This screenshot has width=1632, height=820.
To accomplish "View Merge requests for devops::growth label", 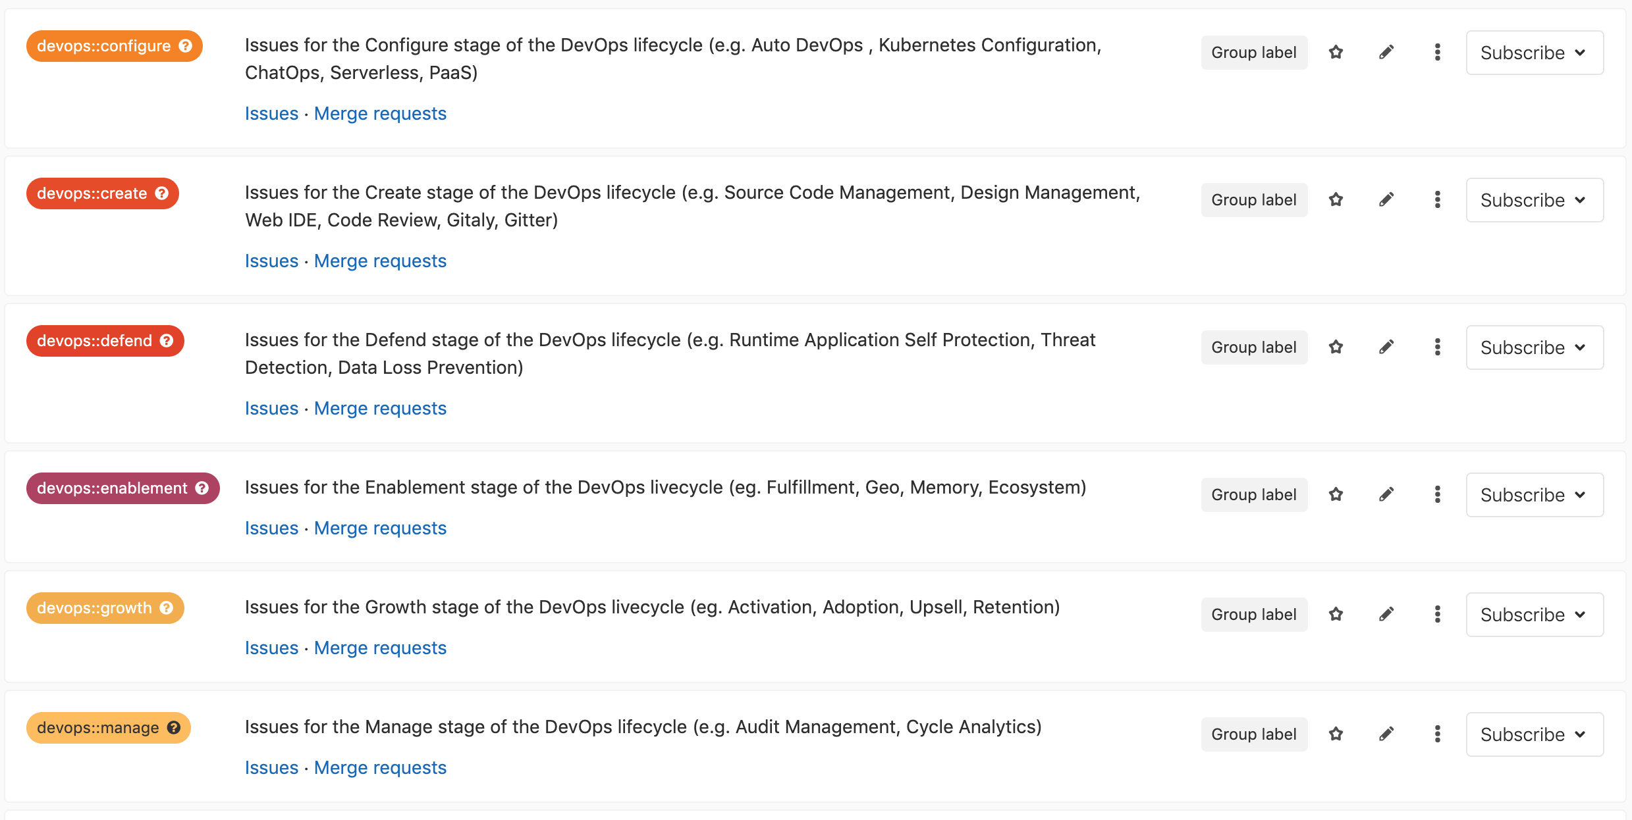I will [380, 648].
